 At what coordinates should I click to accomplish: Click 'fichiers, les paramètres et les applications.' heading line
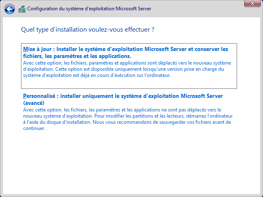(x=77, y=56)
